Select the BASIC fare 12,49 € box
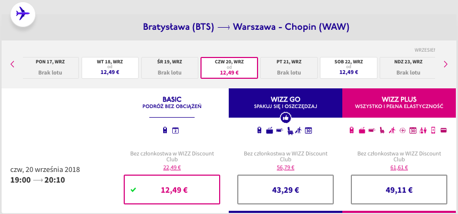 [172, 190]
